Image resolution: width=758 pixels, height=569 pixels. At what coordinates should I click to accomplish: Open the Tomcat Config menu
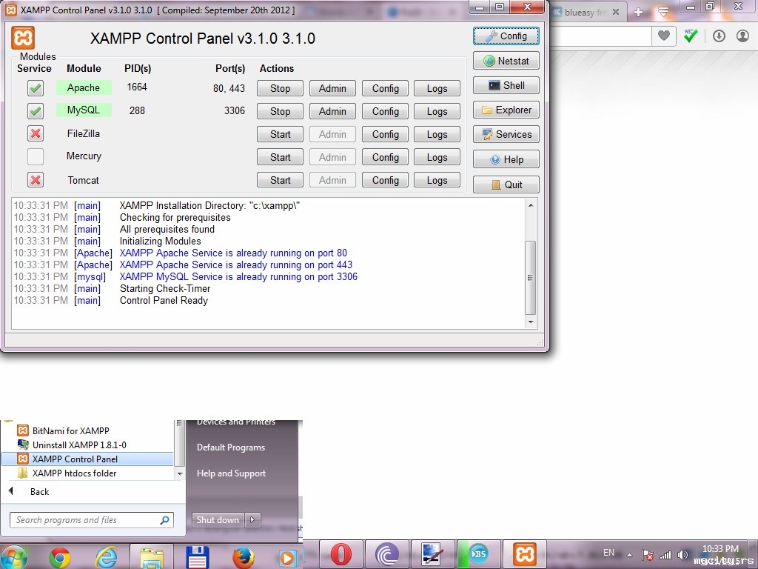pos(385,180)
